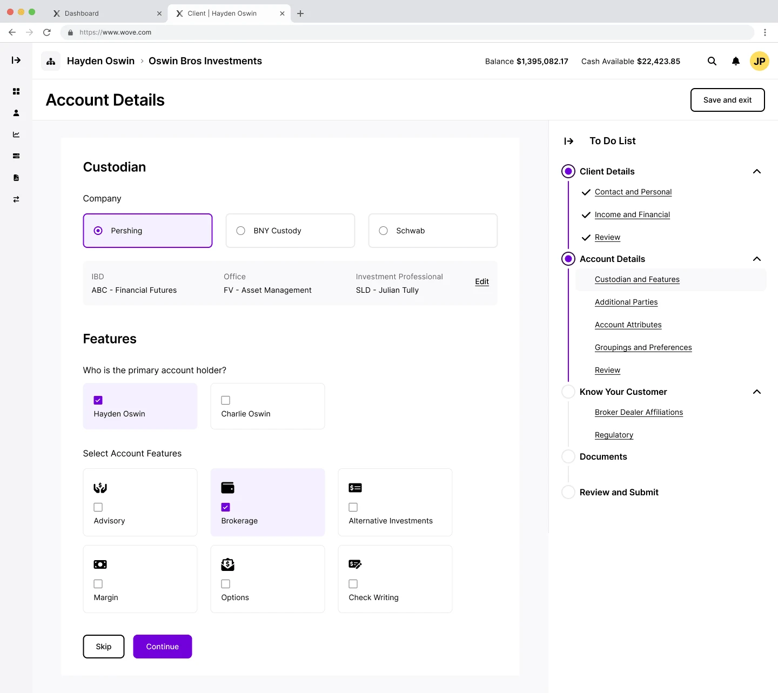Click the Edit link for custodian details
This screenshot has width=778, height=693.
click(x=482, y=281)
